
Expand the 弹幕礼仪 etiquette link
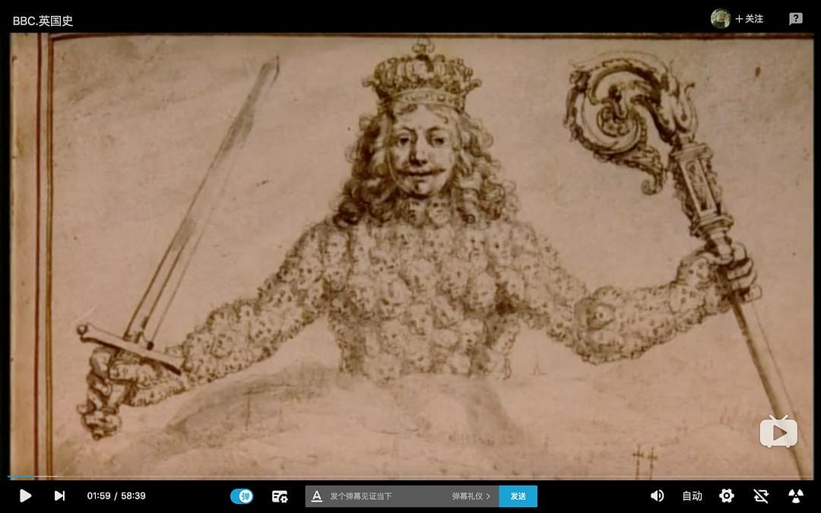click(469, 495)
